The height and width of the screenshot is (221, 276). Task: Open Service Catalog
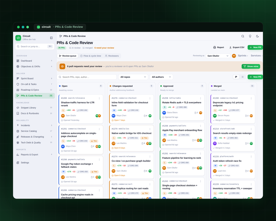[35, 131]
